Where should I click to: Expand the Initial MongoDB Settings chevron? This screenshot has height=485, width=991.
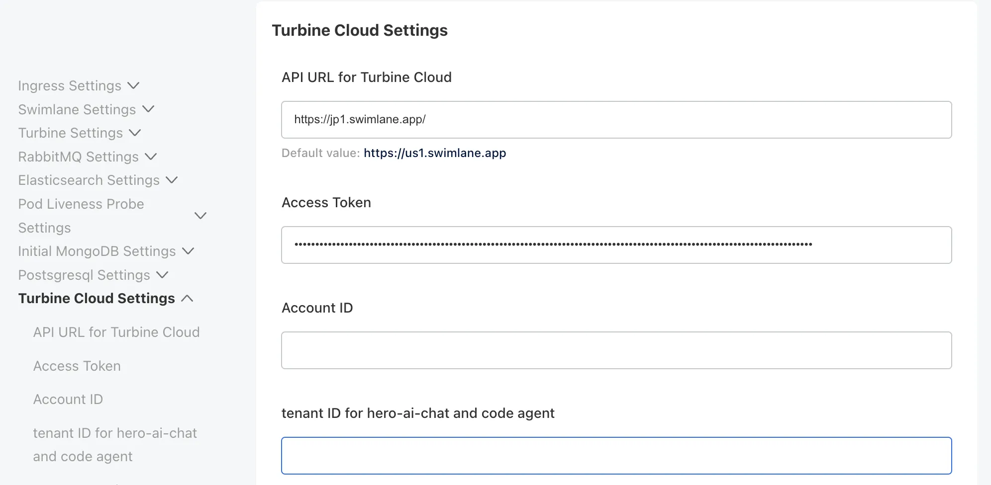click(x=188, y=251)
